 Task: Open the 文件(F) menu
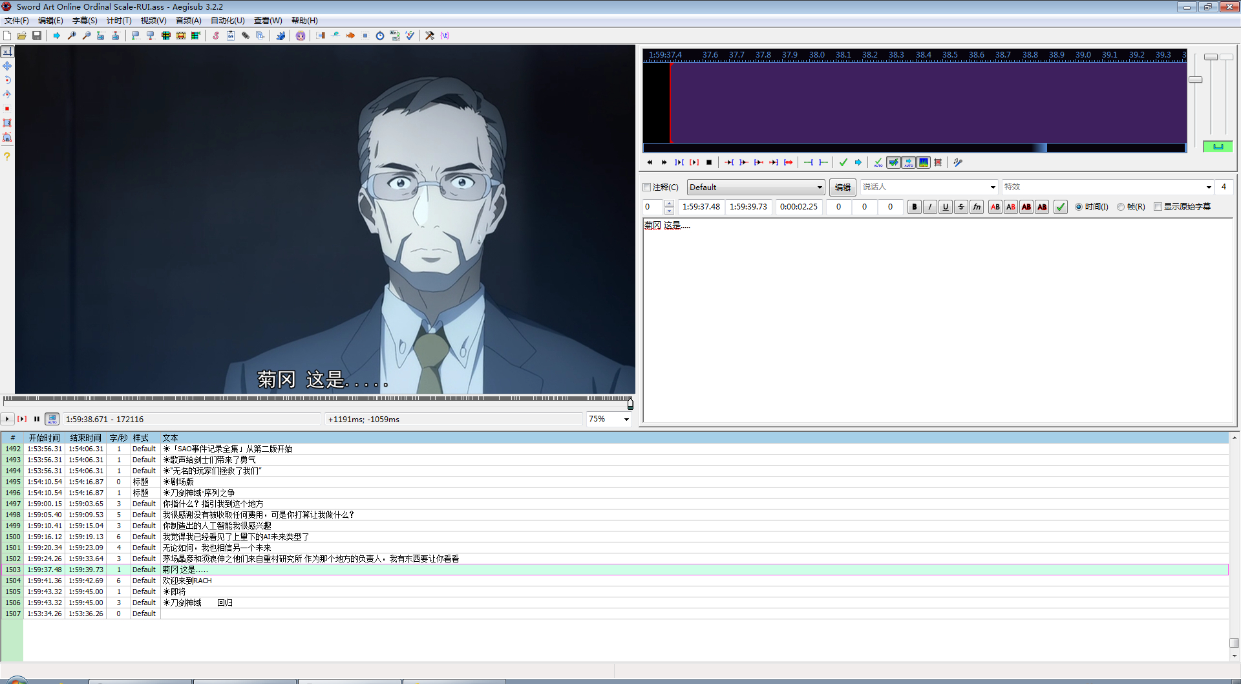(16, 21)
